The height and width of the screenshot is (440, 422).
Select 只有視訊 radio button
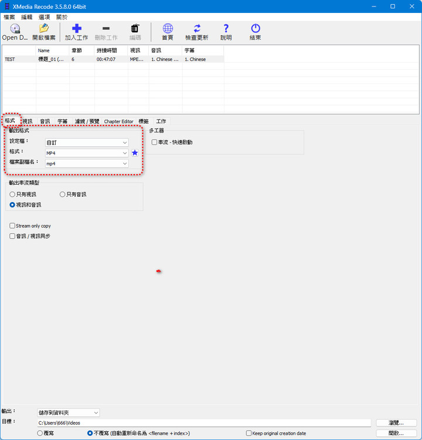click(12, 194)
